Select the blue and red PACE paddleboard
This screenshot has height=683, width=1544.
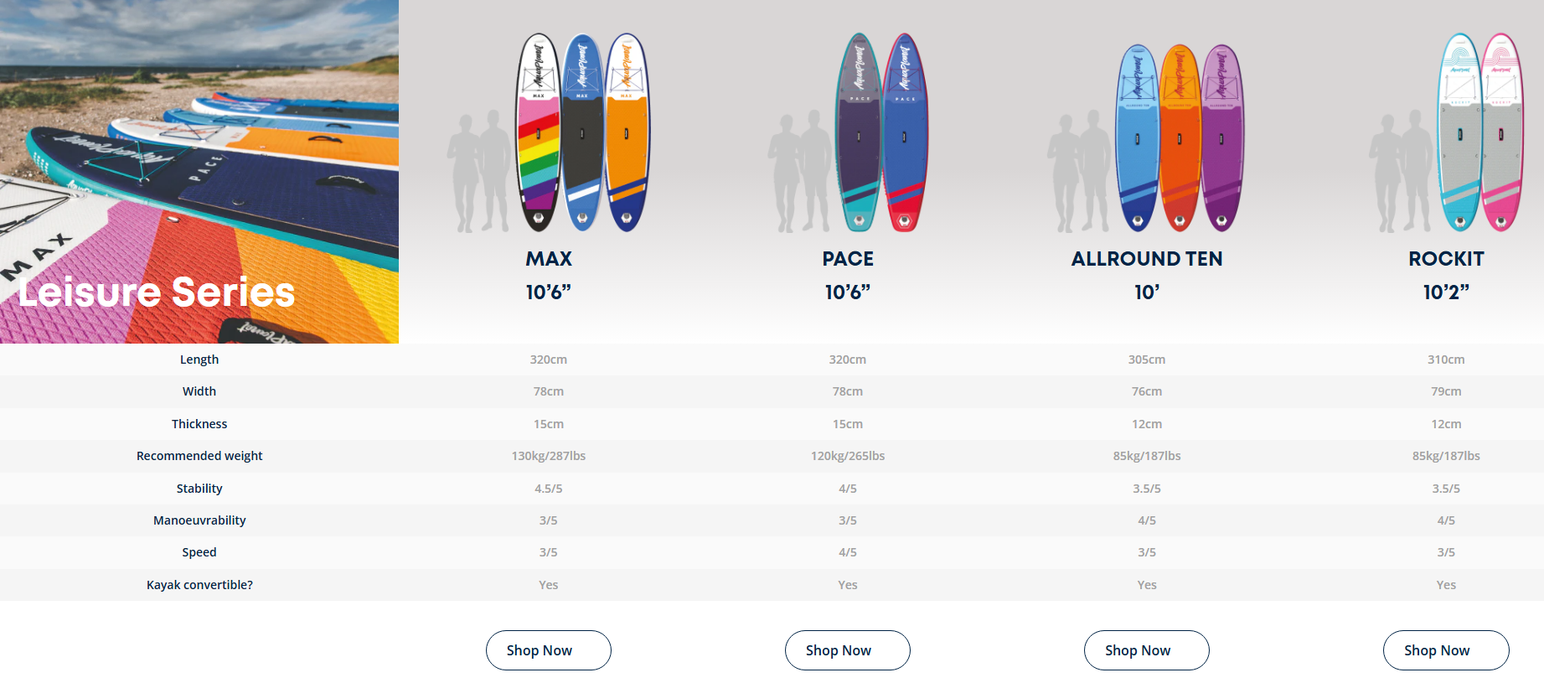click(905, 134)
